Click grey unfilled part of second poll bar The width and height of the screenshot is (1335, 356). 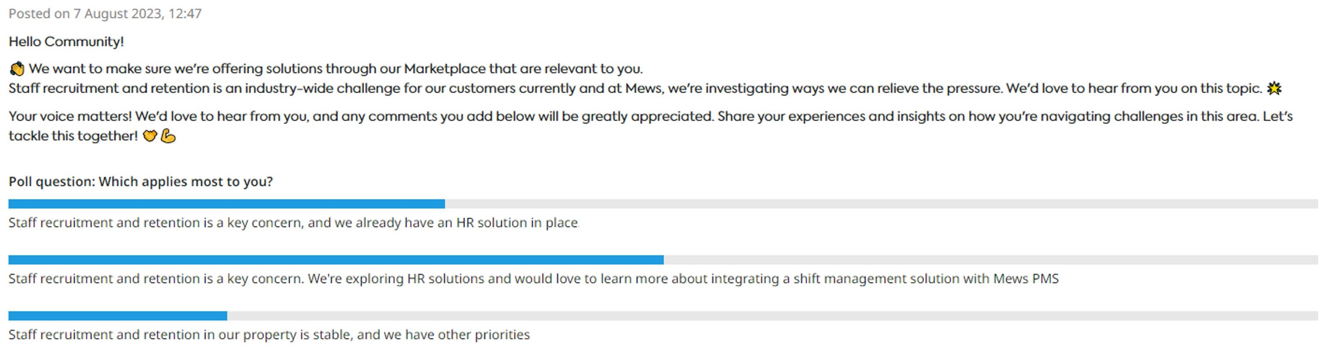tap(990, 260)
